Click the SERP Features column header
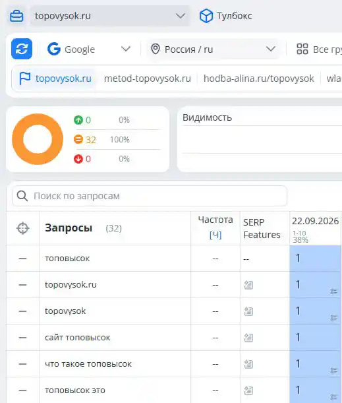This screenshot has width=342, height=403. [262, 228]
